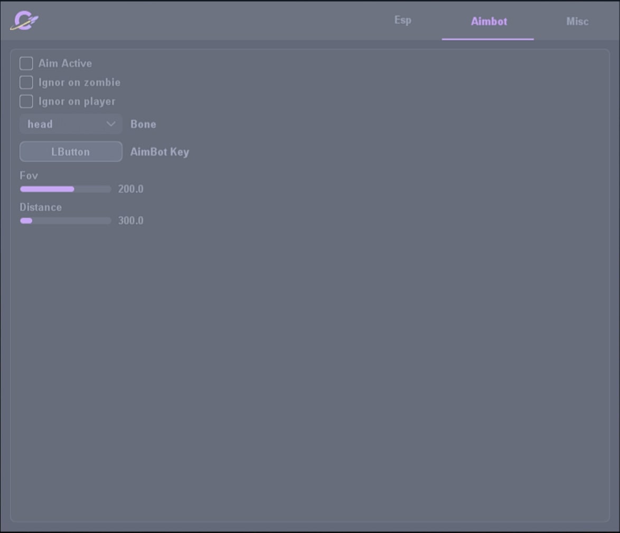Click the chevron arrow in the Bone dropdown
Image resolution: width=620 pixels, height=533 pixels.
pos(111,124)
